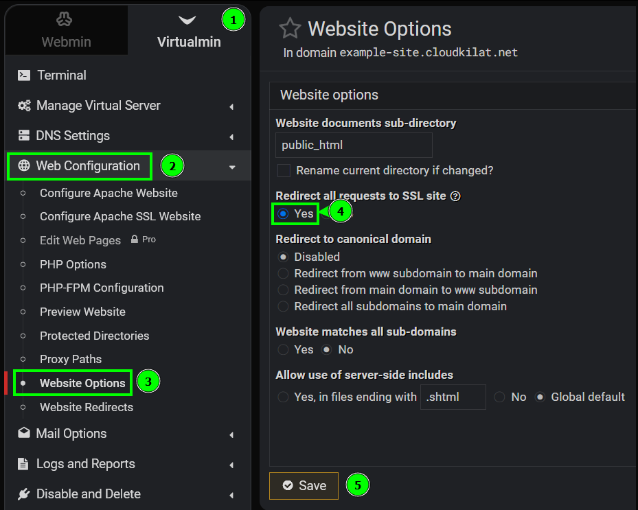The image size is (638, 510).
Task: Collapse the Web Configuration section arrow
Action: [232, 167]
